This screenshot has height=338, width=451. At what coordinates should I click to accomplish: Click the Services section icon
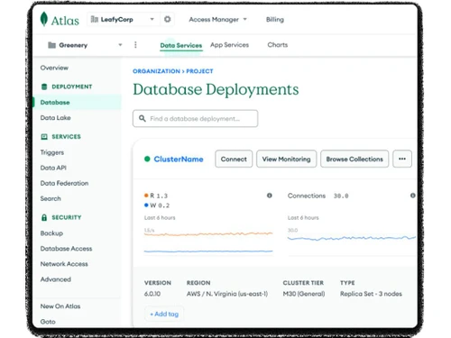point(44,137)
